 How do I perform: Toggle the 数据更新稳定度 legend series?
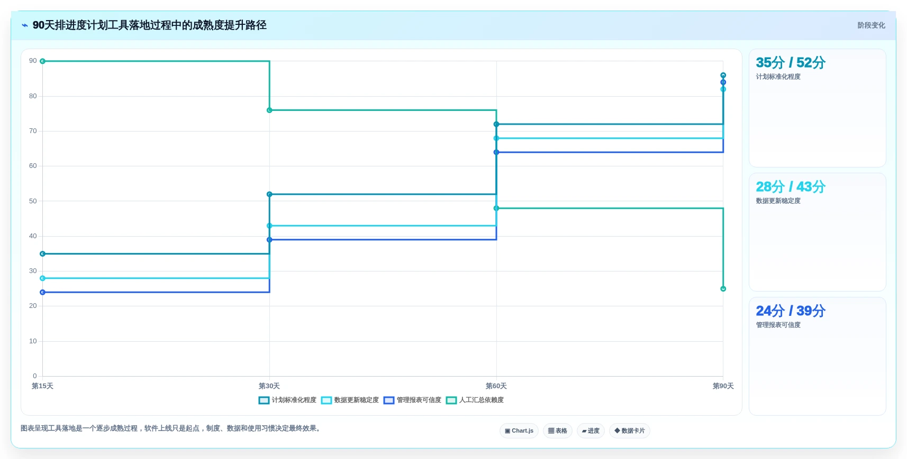point(350,400)
